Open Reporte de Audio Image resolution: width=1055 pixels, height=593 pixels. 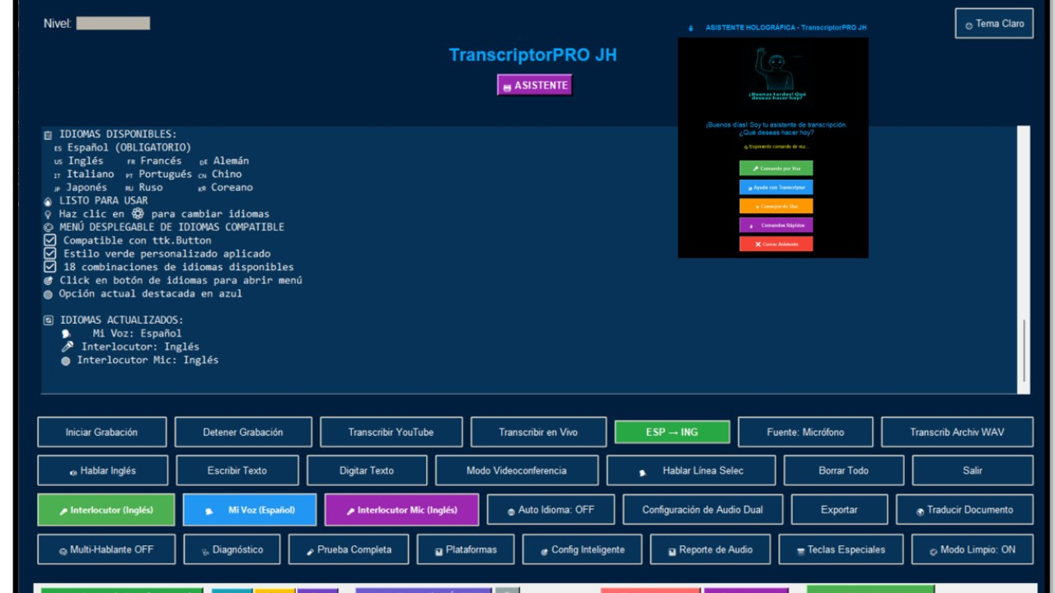click(x=710, y=549)
